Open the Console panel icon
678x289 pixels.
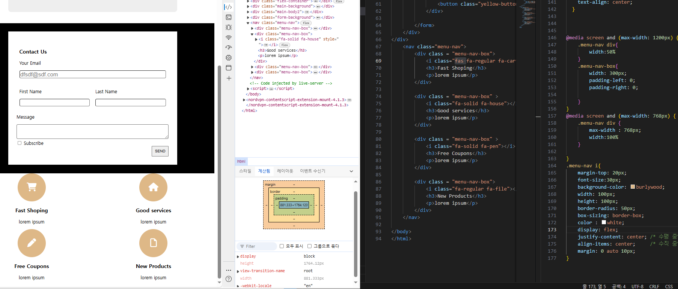coord(229,17)
